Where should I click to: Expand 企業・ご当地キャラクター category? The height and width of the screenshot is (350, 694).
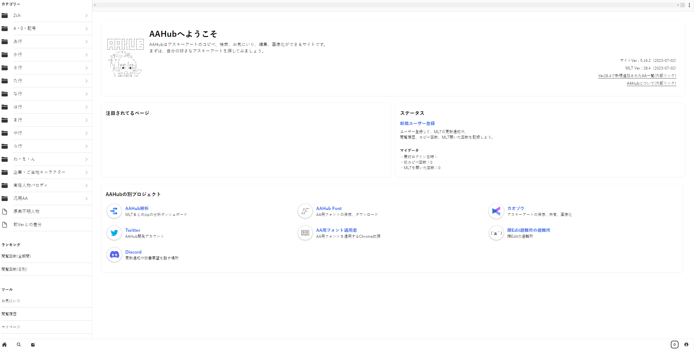(39, 172)
